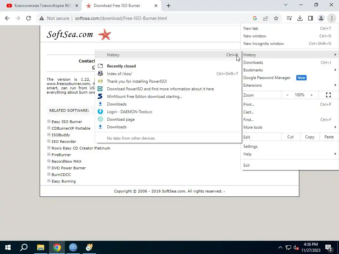339x254 pixels.
Task: Expand the Help submenu
Action: [x=290, y=154]
